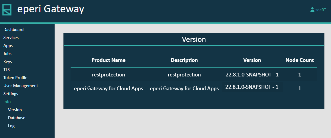Go to Services in the sidebar
This screenshot has width=331, height=138.
pos(11,38)
